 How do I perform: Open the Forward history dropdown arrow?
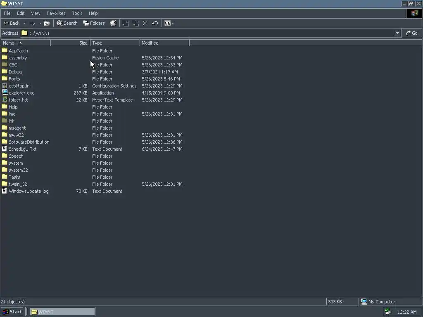tap(40, 24)
